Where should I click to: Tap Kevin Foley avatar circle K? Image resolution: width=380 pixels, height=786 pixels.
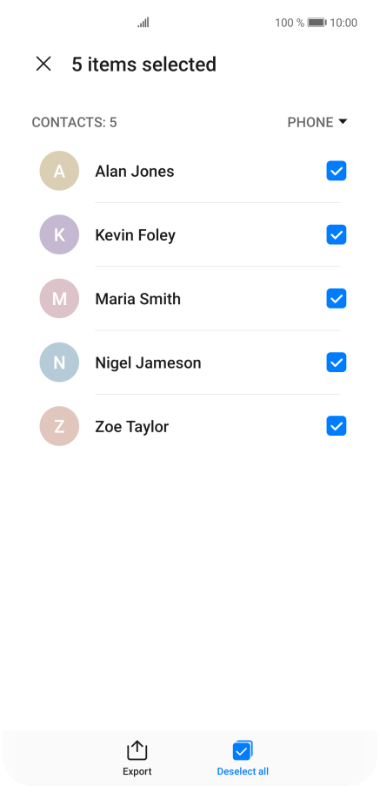click(x=59, y=234)
